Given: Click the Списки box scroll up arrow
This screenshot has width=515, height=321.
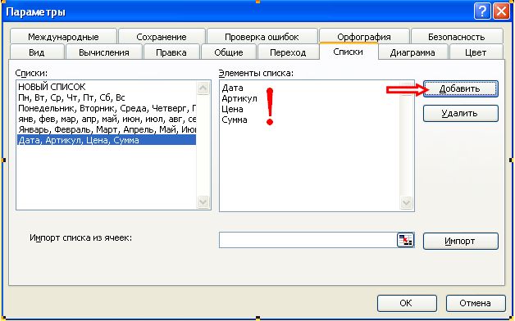Looking at the screenshot, I should point(203,88).
